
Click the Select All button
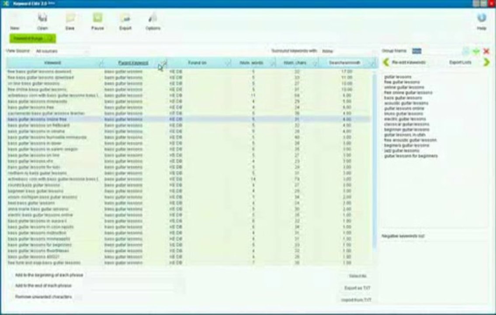[357, 276]
